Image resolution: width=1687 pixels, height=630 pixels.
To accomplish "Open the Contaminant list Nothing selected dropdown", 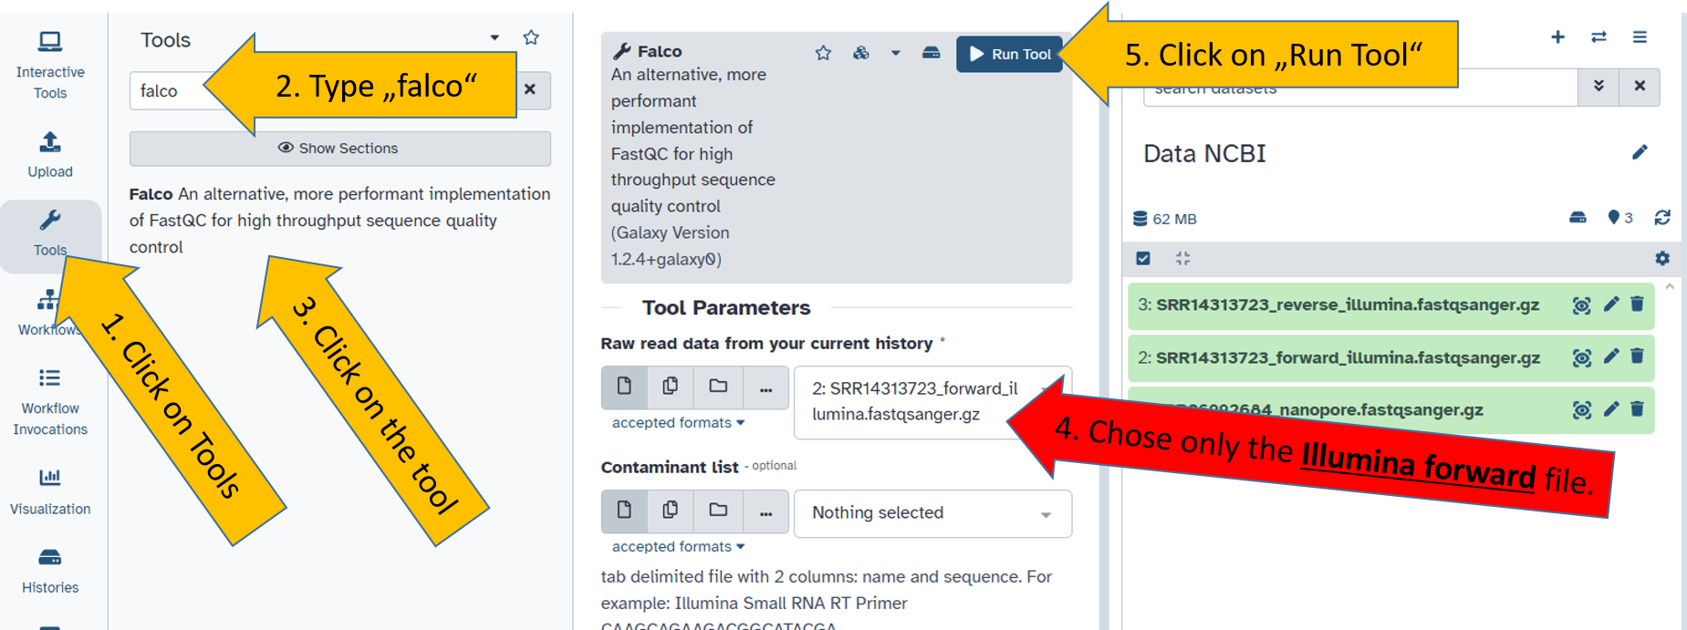I will (x=932, y=513).
